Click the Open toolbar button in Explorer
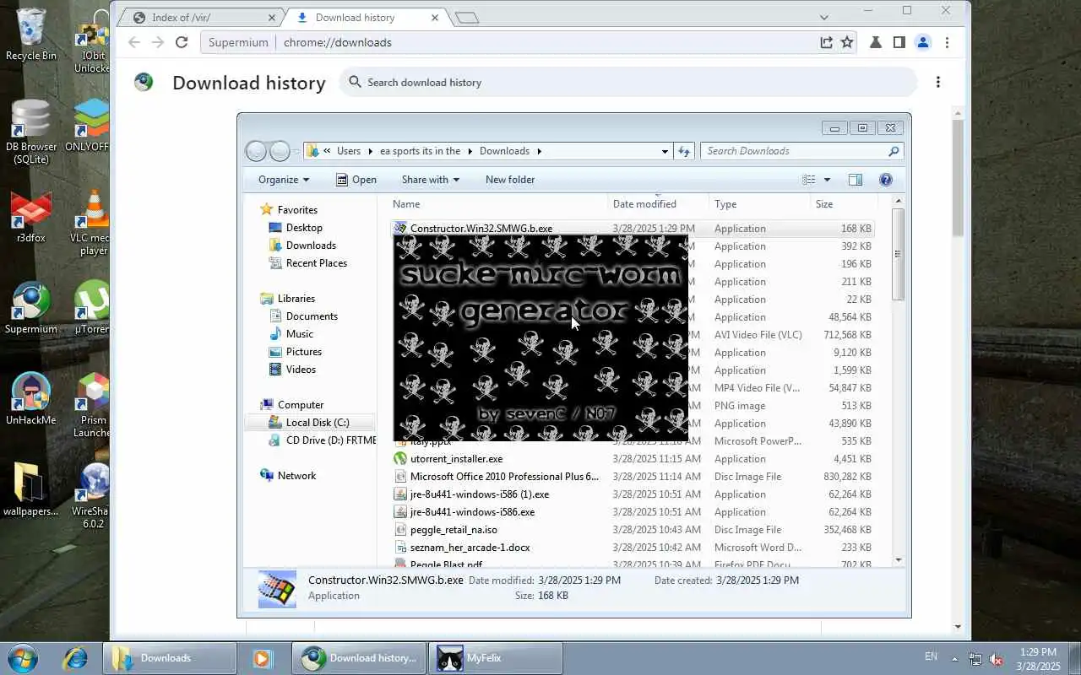The image size is (1081, 675). point(356,180)
